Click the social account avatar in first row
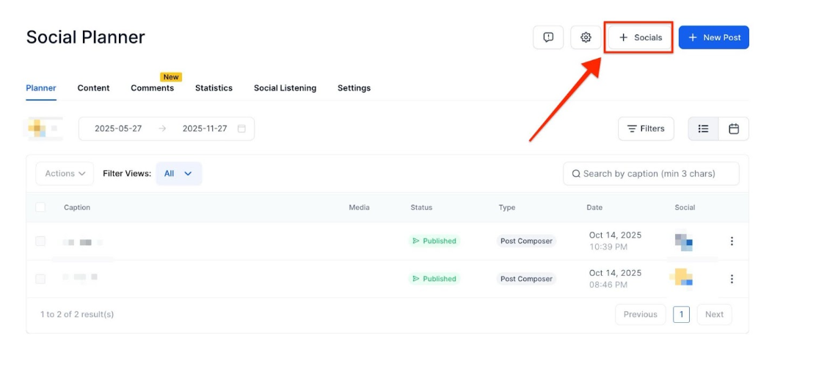The width and height of the screenshot is (830, 375). tap(683, 241)
